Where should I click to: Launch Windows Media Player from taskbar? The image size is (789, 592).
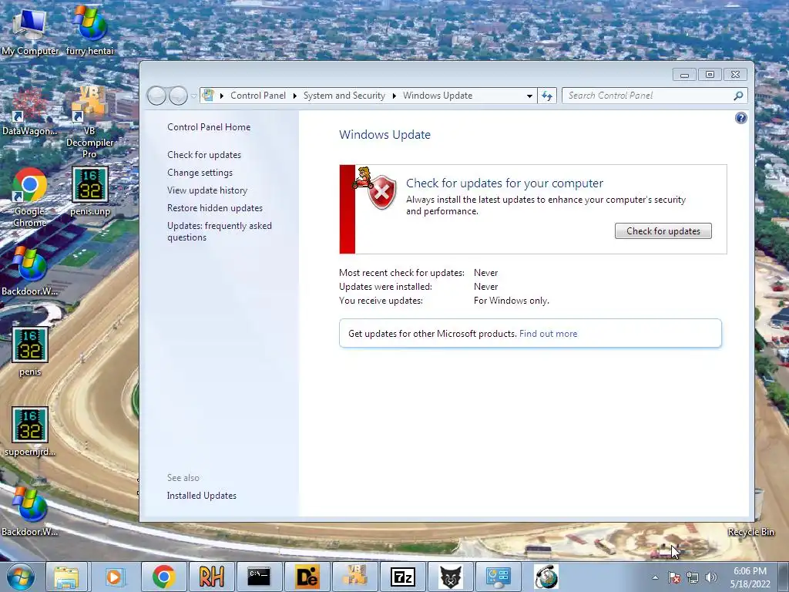click(x=114, y=577)
